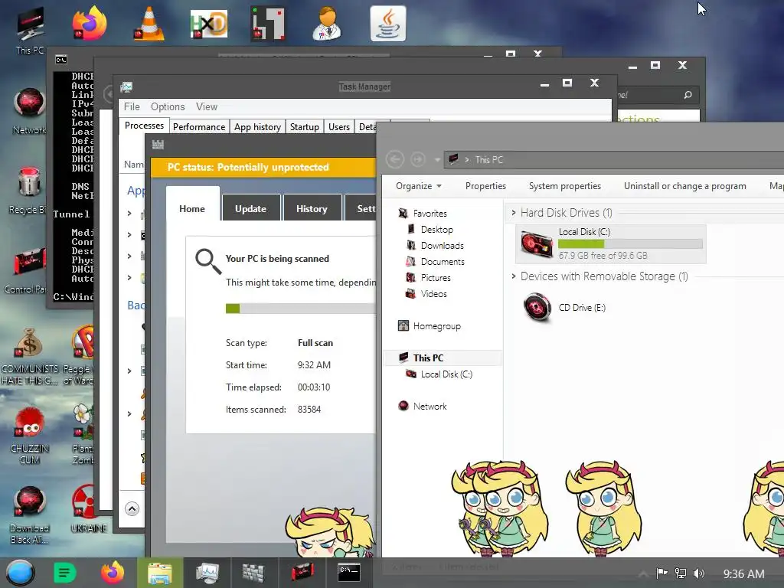Click System properties in Explorer toolbar

[x=565, y=186]
